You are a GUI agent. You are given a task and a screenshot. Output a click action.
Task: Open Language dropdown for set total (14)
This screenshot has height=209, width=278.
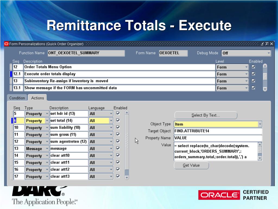pos(111,121)
